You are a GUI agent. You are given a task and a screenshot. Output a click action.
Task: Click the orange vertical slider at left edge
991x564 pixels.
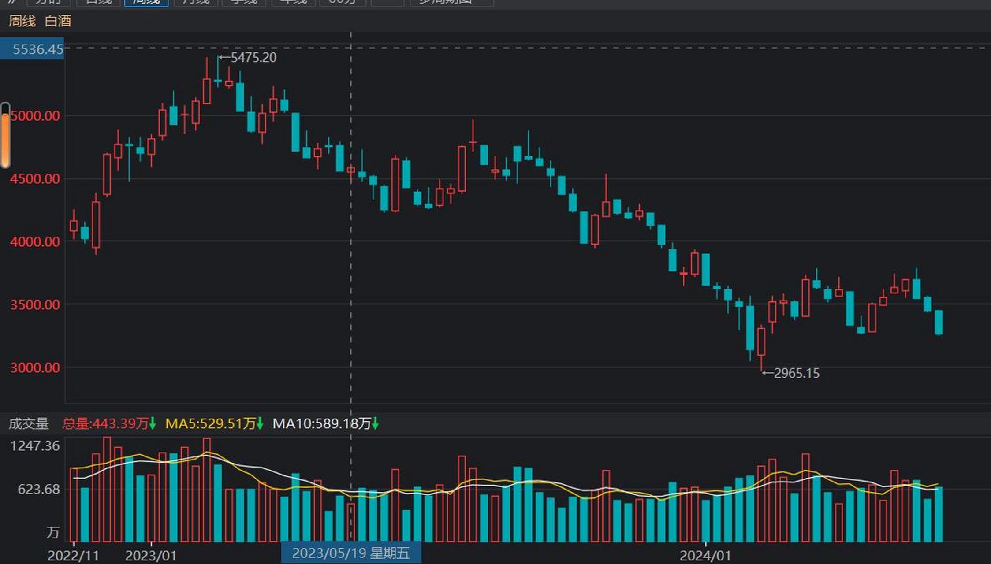(x=5, y=135)
